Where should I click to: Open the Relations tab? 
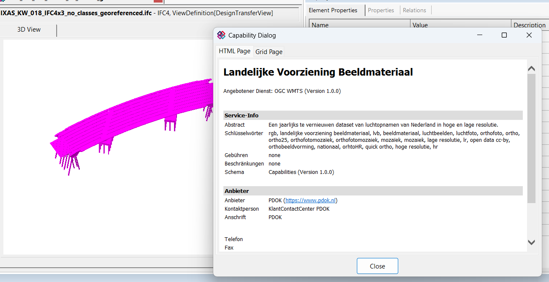(x=414, y=10)
